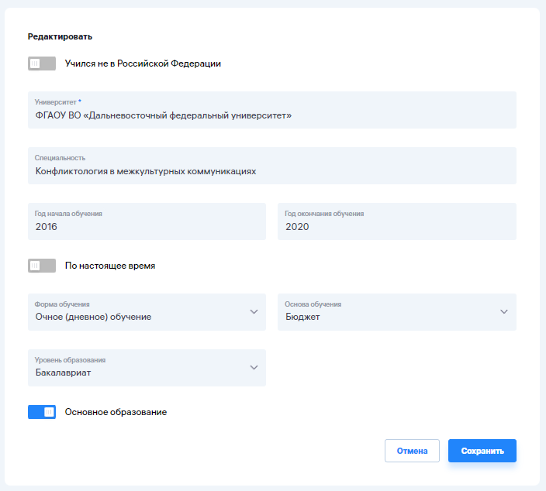Click the chevron arrow in 'Основа обучения'
The width and height of the screenshot is (546, 491).
pos(504,312)
